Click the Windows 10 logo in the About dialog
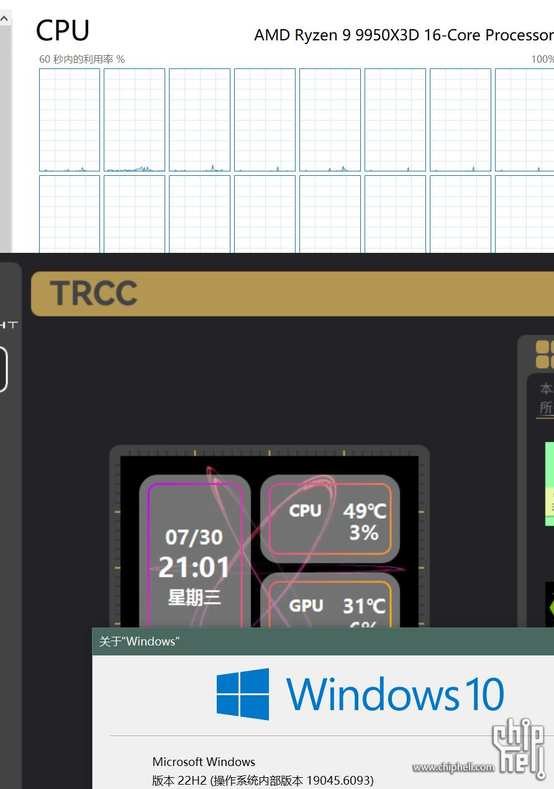Screen dimensions: 554x789 (243, 694)
